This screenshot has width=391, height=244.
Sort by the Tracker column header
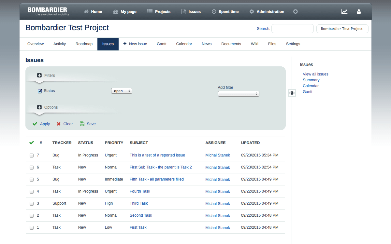coord(62,143)
